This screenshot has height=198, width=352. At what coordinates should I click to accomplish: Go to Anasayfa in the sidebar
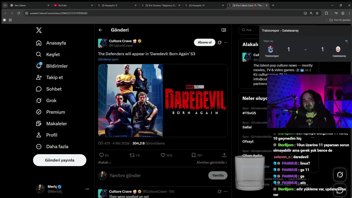tap(51, 43)
